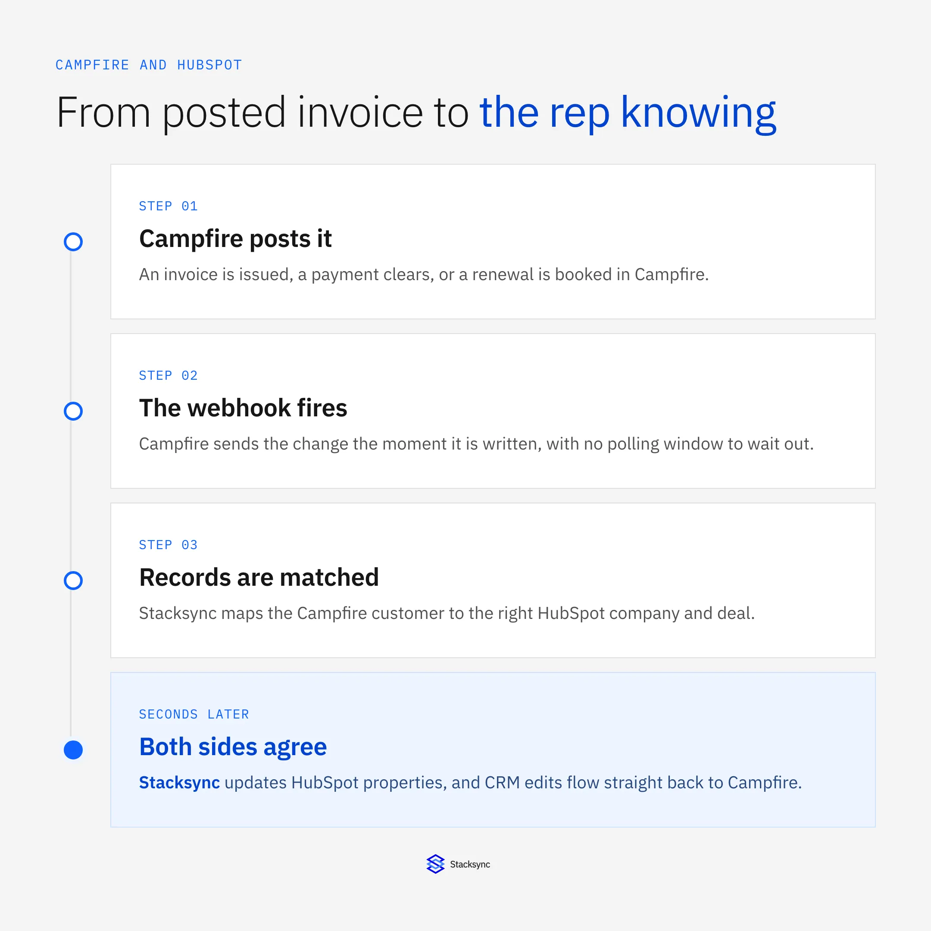Click the Stacksync wordmark text in footer
Viewport: 931px width, 931px height.
[470, 865]
